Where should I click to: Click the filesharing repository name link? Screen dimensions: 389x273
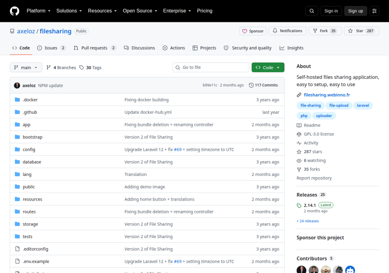pyautogui.click(x=55, y=31)
